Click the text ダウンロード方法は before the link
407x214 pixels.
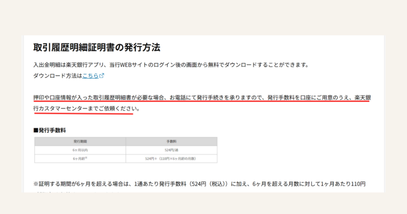58,76
